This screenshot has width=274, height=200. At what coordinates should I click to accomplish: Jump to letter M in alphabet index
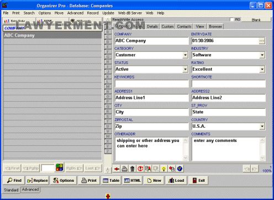pos(108,87)
